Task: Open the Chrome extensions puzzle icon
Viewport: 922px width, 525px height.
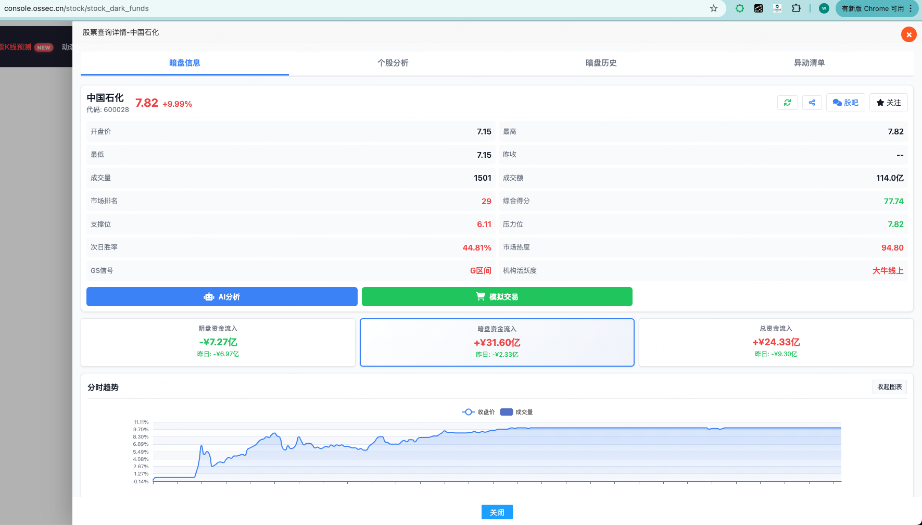Action: (796, 8)
